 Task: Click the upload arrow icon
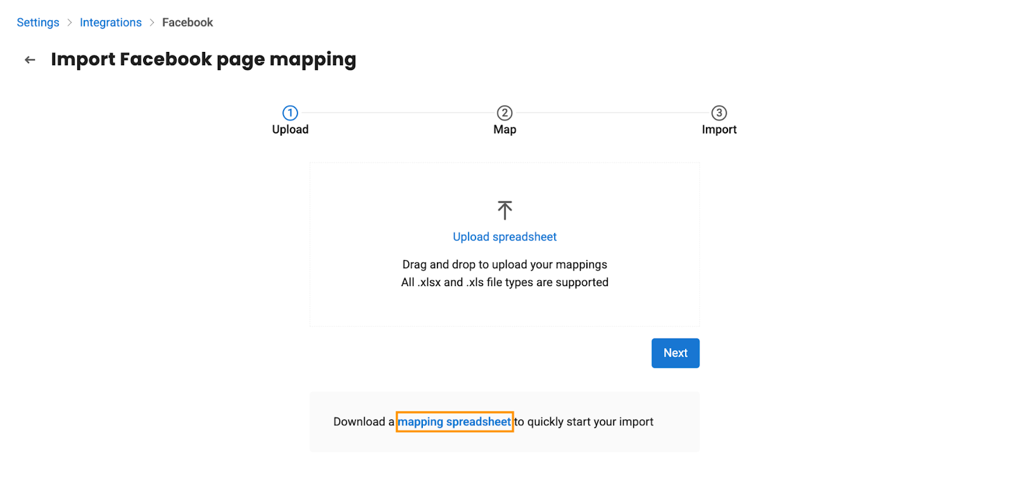coord(505,210)
